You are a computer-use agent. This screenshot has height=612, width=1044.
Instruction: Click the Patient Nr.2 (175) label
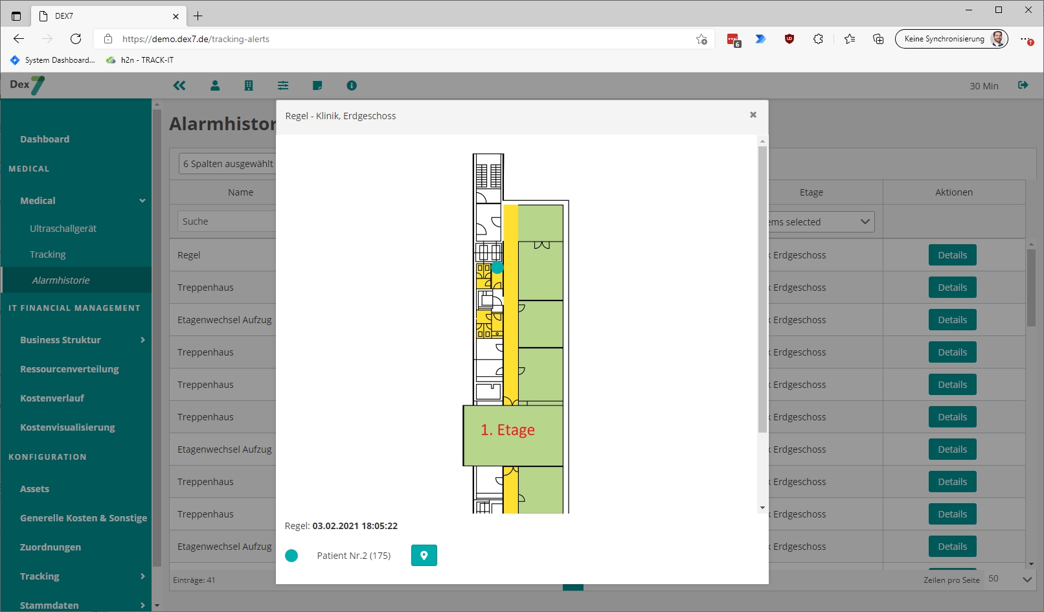coord(354,556)
